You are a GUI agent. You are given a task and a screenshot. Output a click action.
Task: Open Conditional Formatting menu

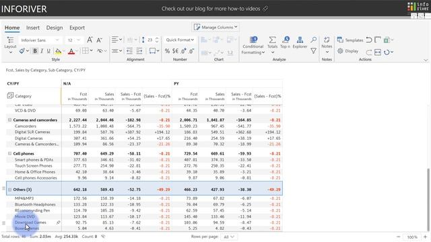point(253,45)
